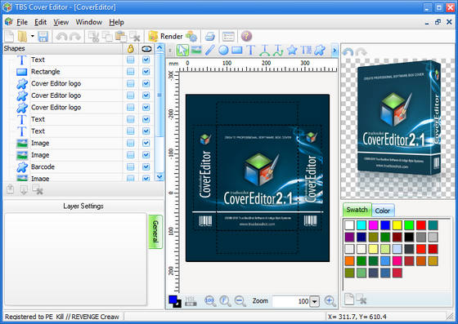This screenshot has width=458, height=324.
Task: Save the project with floppy icon
Action: 43,37
